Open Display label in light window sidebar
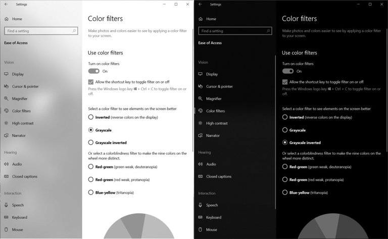The width and height of the screenshot is (388, 239). click(x=18, y=74)
